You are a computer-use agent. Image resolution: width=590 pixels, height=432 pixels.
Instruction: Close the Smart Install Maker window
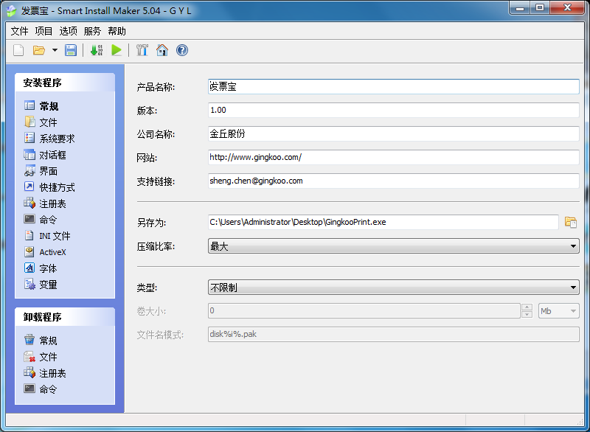[568, 7]
